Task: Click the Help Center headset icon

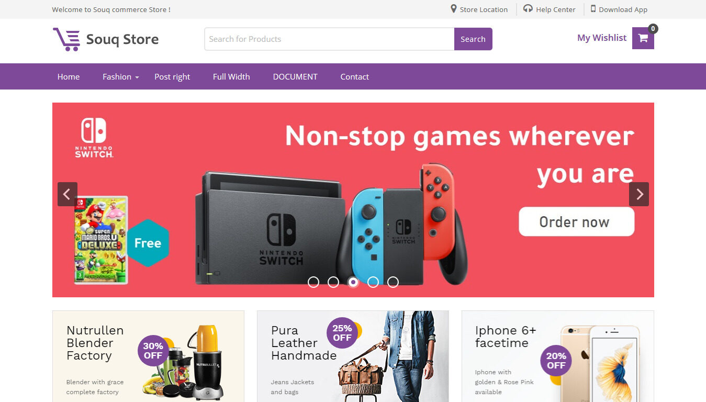Action: click(x=528, y=9)
